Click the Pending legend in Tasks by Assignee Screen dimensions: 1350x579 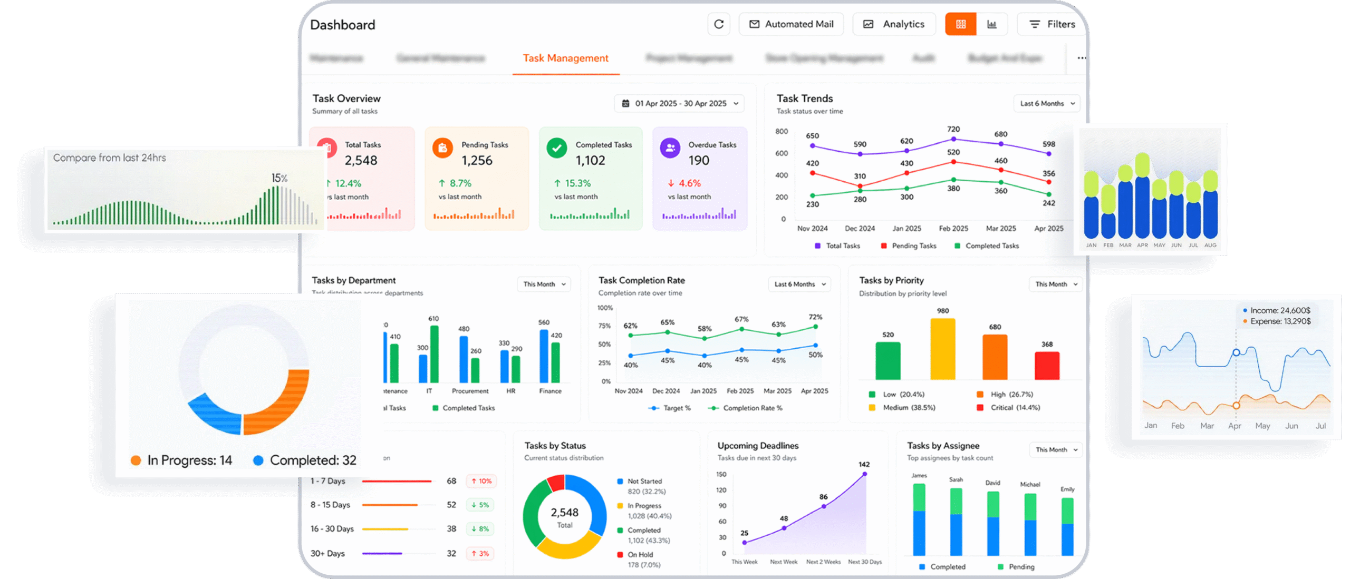pos(1016,566)
